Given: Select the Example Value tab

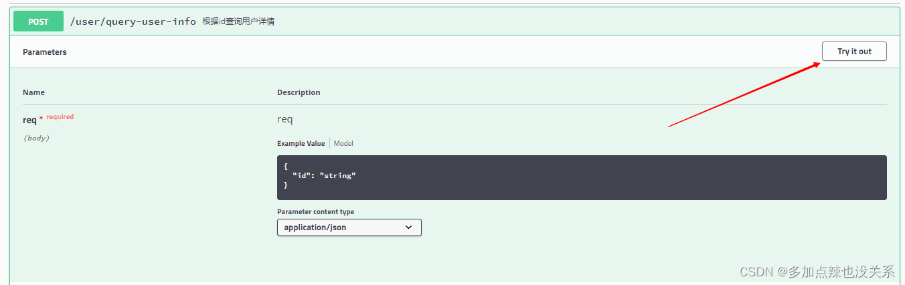Looking at the screenshot, I should click(x=301, y=143).
